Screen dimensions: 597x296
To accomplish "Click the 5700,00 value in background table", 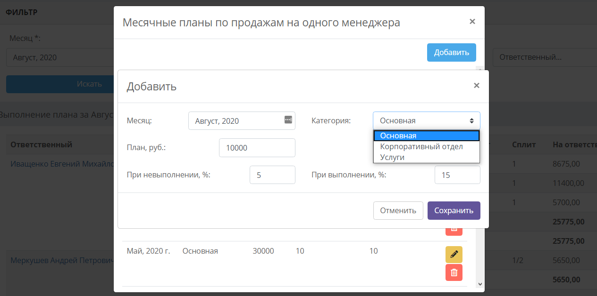I will point(566,202).
